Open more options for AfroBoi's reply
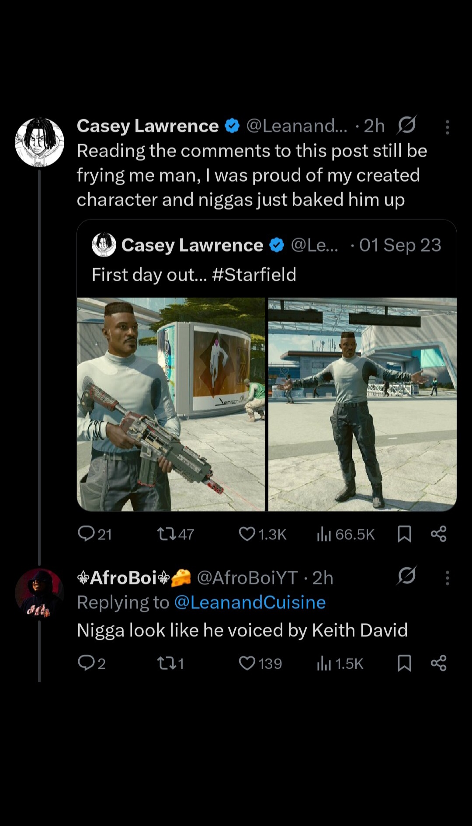This screenshot has width=472, height=826. 447,578
